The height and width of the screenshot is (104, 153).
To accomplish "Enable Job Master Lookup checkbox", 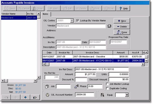I will point(107,84).
